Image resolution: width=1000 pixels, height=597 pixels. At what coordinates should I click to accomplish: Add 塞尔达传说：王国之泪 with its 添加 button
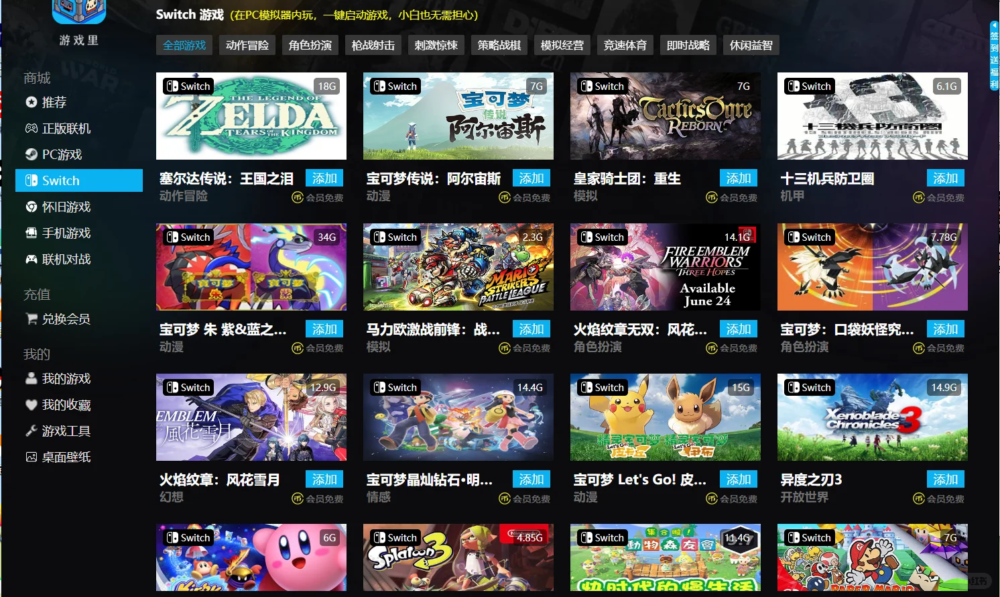324,178
